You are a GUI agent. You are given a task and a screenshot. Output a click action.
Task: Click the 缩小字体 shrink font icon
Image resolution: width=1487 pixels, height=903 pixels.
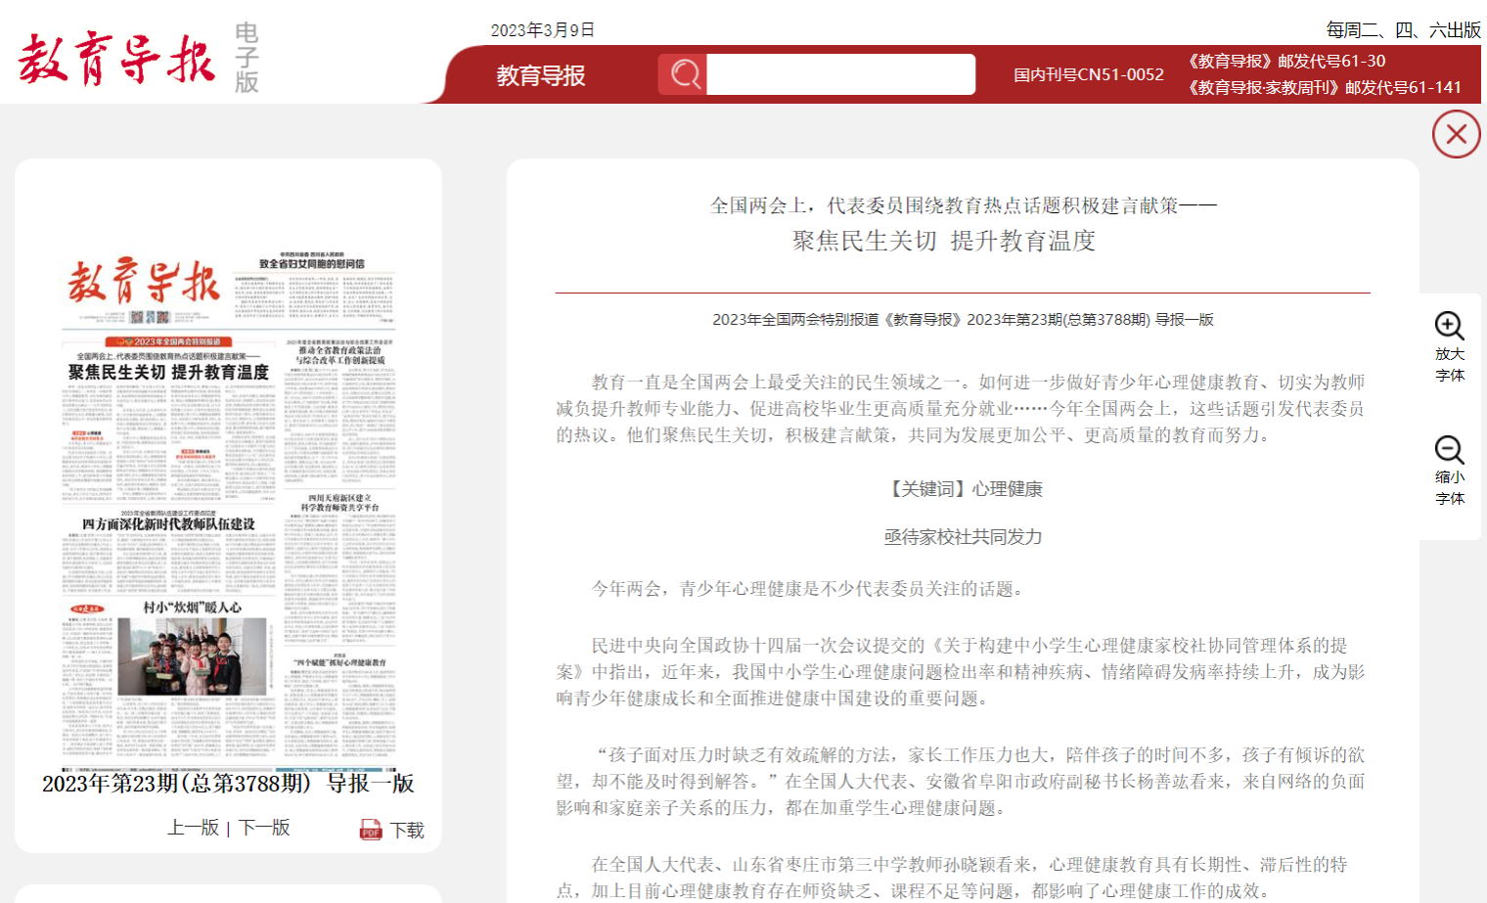pyautogui.click(x=1449, y=450)
